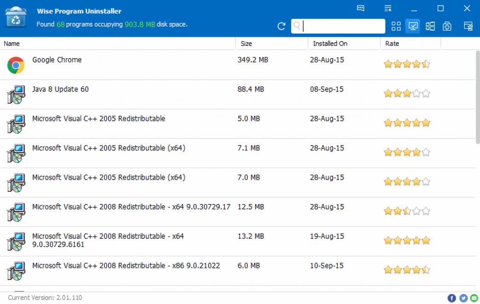Image resolution: width=480 pixels, height=304 pixels.
Task: Click star rating of 7.1 MB Visual C++ row
Action: 407,152
